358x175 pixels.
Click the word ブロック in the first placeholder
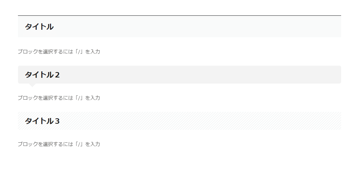tap(25, 52)
